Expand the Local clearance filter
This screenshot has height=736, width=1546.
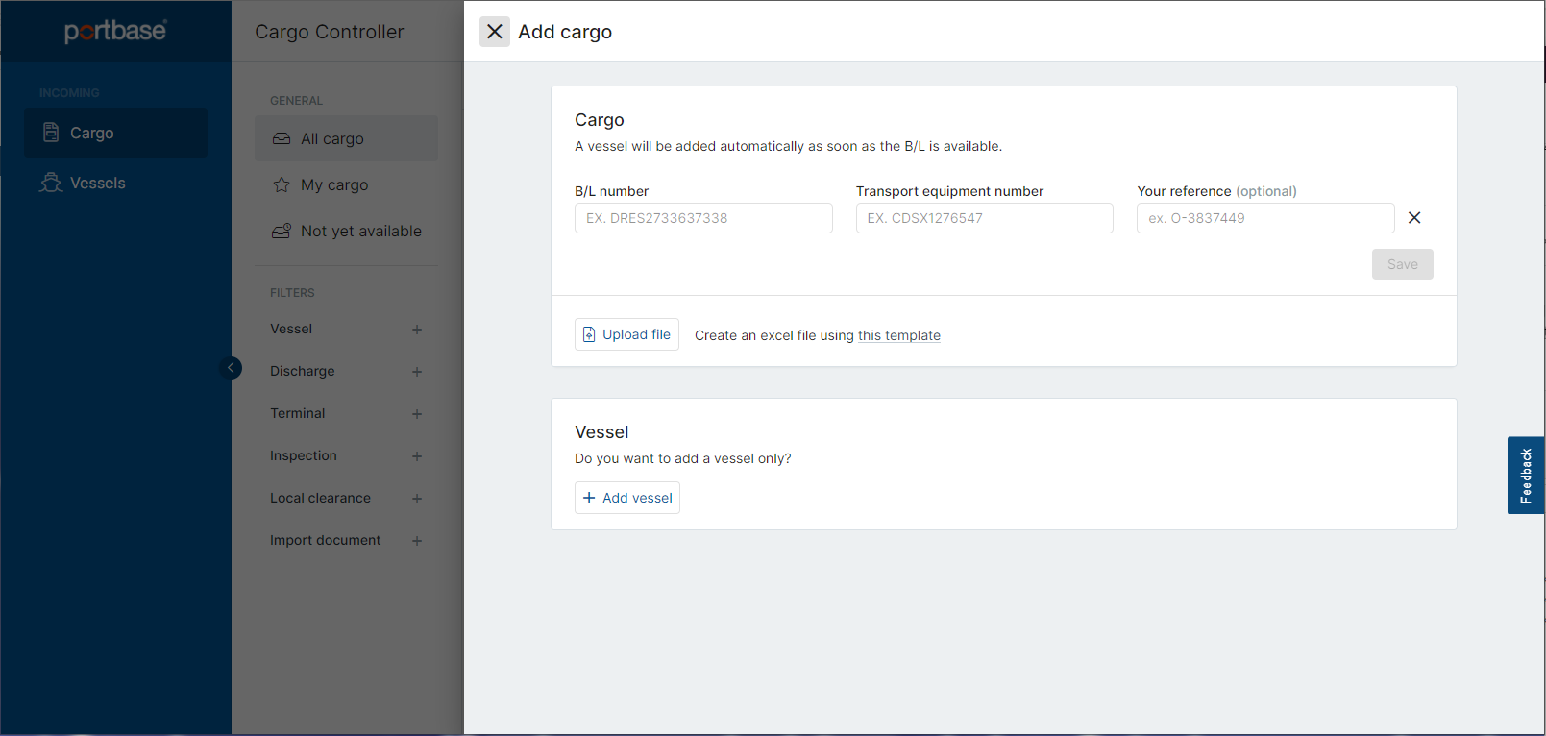[x=417, y=499]
